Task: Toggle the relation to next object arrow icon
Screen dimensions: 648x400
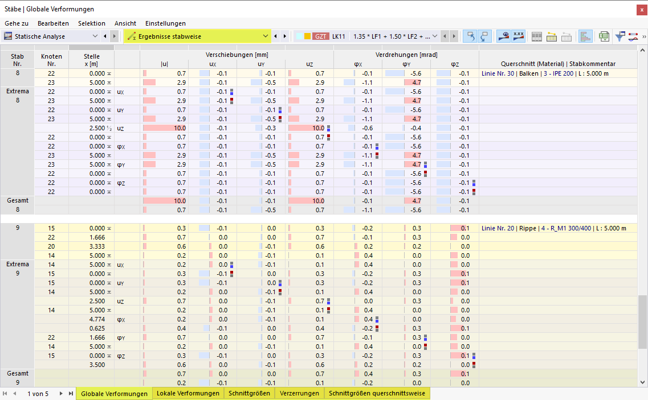Action: (486, 36)
